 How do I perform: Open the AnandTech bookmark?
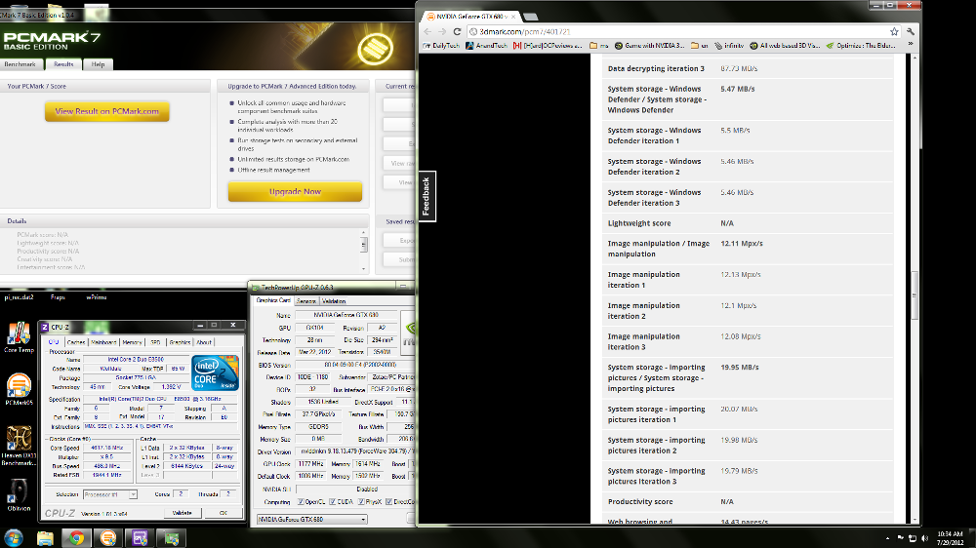pyautogui.click(x=487, y=46)
